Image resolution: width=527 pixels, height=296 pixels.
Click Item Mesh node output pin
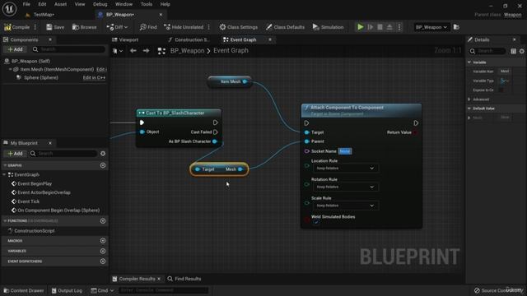245,81
